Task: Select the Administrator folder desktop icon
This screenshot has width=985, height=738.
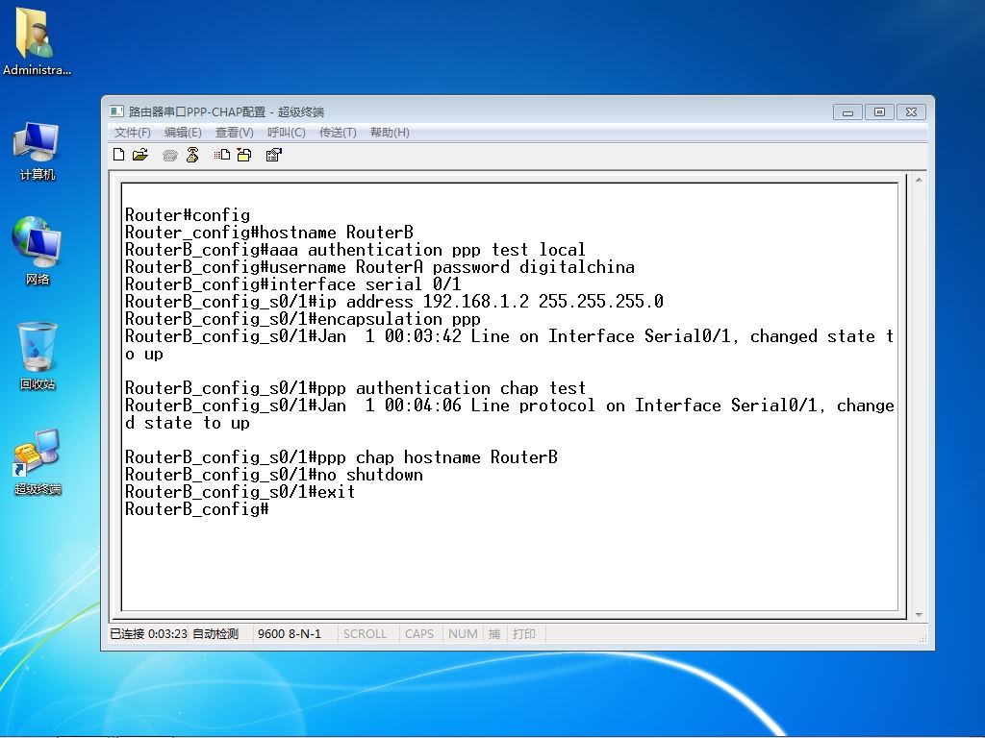Action: 37,42
